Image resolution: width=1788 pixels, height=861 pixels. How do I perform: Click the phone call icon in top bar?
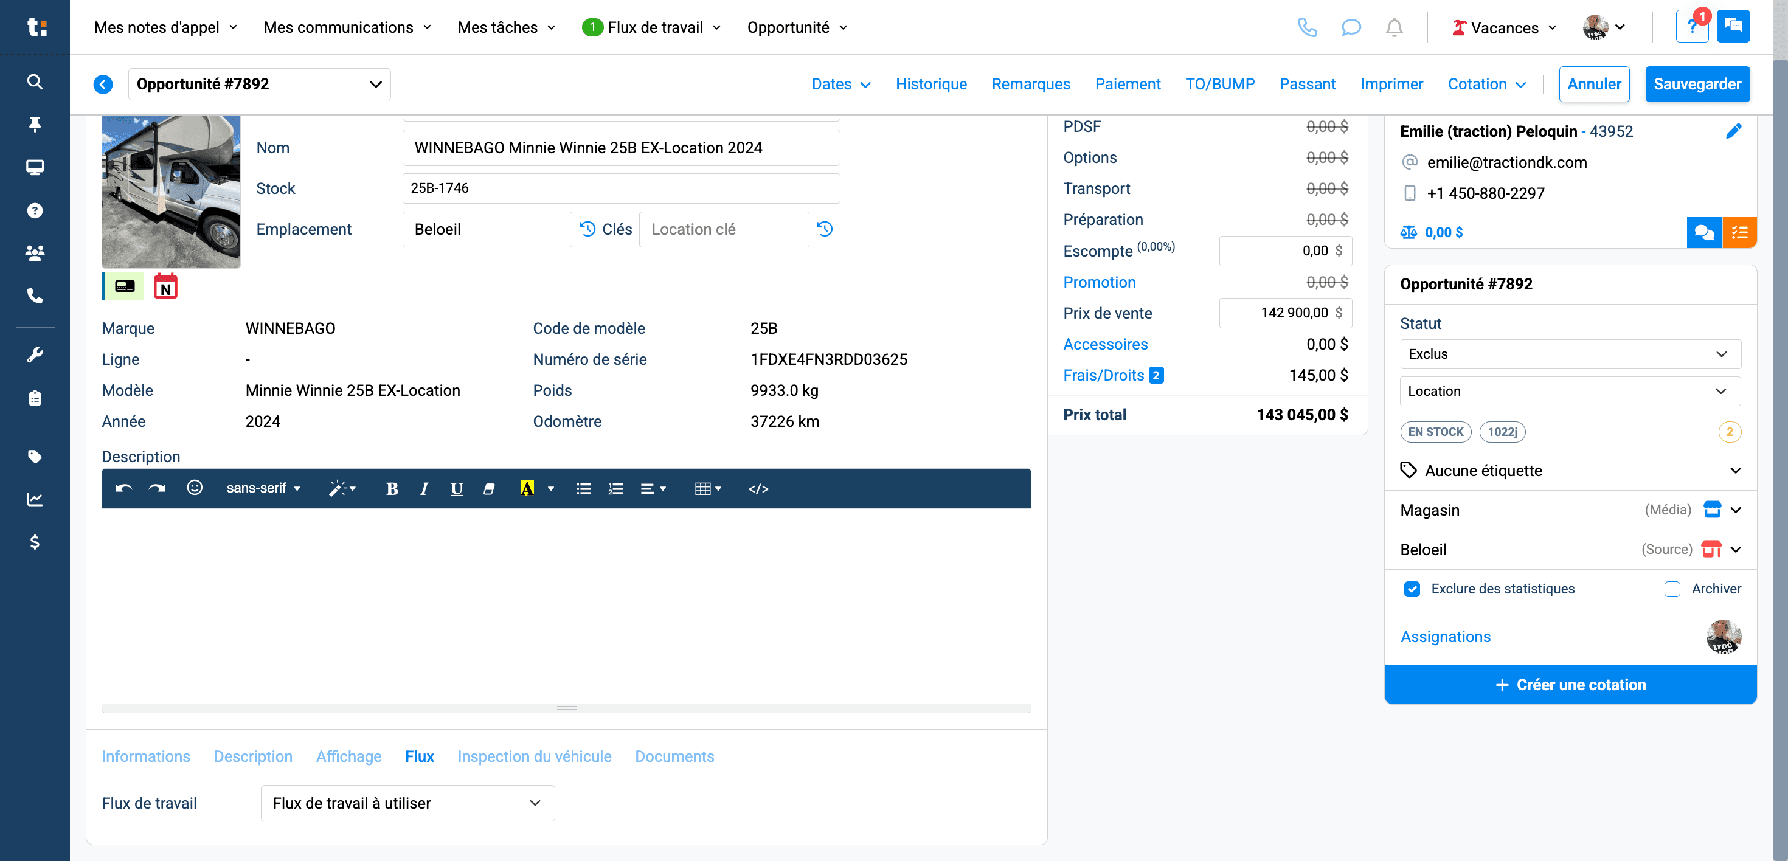pyautogui.click(x=1307, y=28)
